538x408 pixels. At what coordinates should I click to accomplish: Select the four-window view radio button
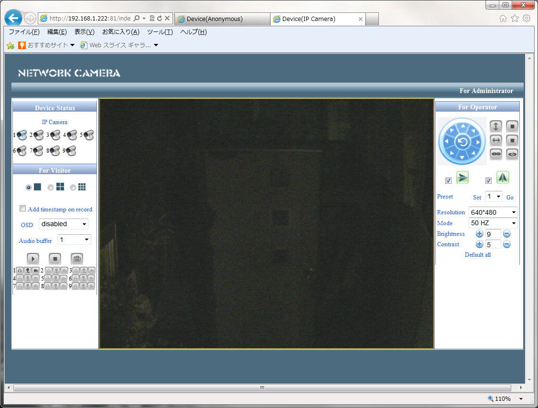(x=51, y=188)
